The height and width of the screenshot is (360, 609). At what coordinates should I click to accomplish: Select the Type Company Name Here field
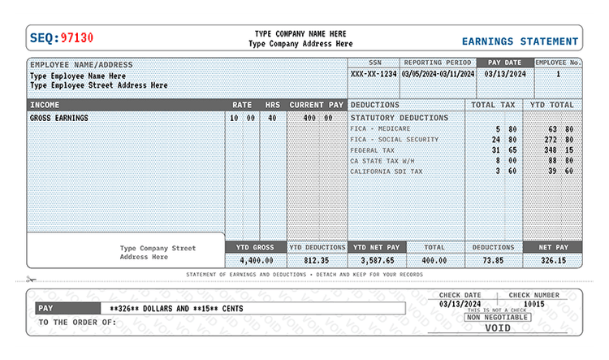300,34
